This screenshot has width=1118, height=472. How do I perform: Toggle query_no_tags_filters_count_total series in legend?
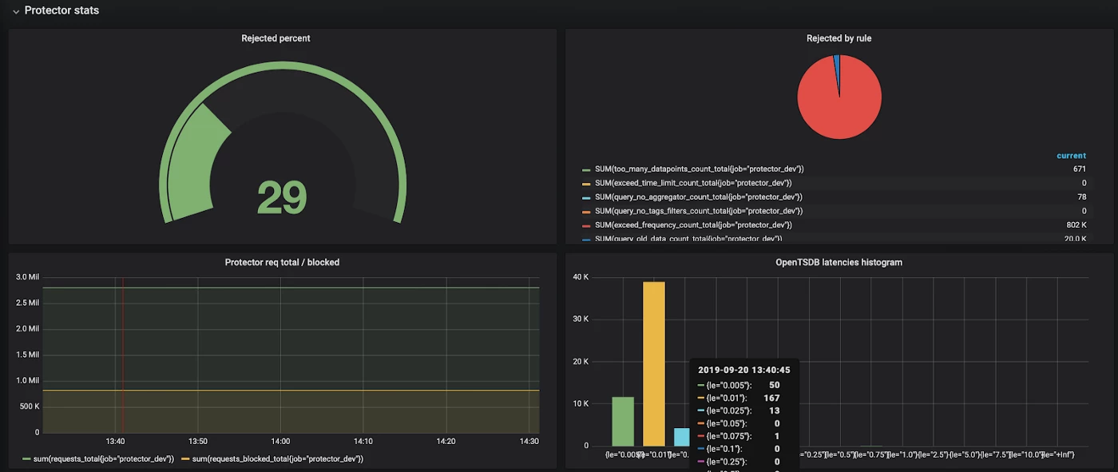coord(699,211)
